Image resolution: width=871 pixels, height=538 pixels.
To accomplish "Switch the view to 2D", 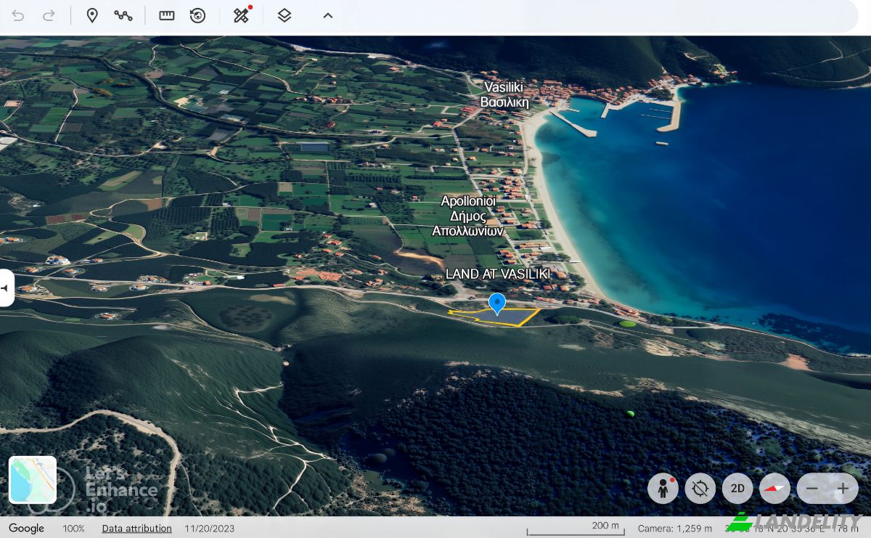I will (x=737, y=489).
